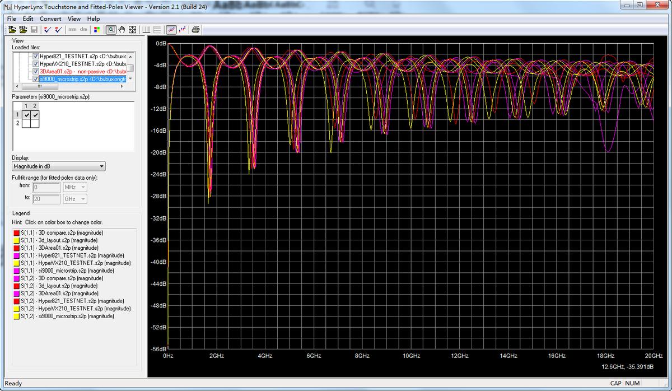Click the fit-to-window icon
Screen dimensions: 672x391
tap(133, 29)
